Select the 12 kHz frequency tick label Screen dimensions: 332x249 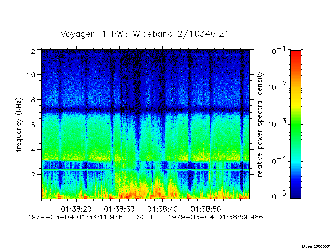tap(31, 51)
